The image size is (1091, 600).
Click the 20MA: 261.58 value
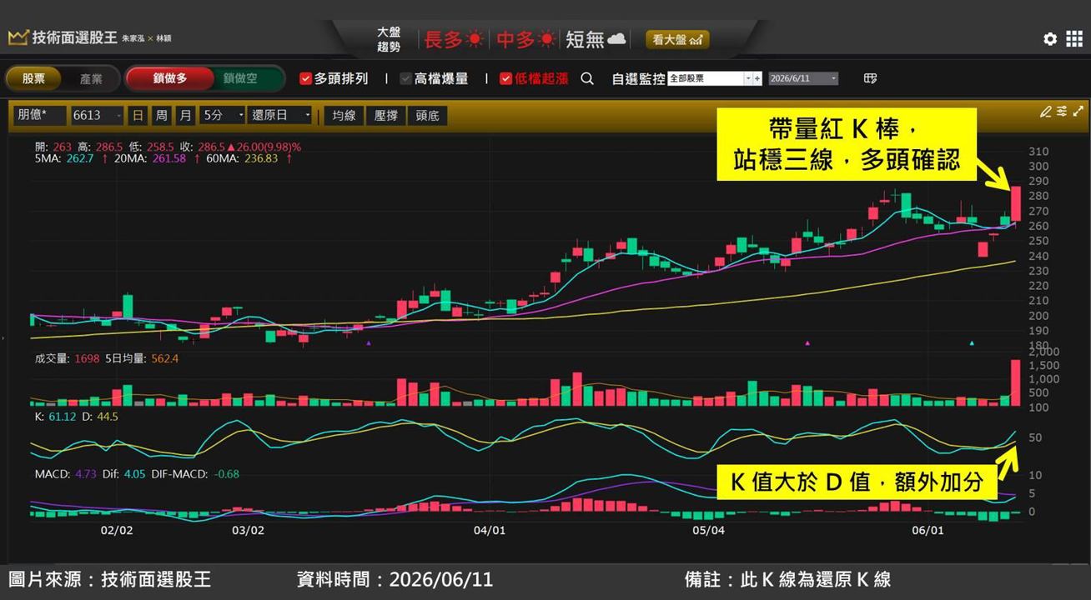pos(150,157)
